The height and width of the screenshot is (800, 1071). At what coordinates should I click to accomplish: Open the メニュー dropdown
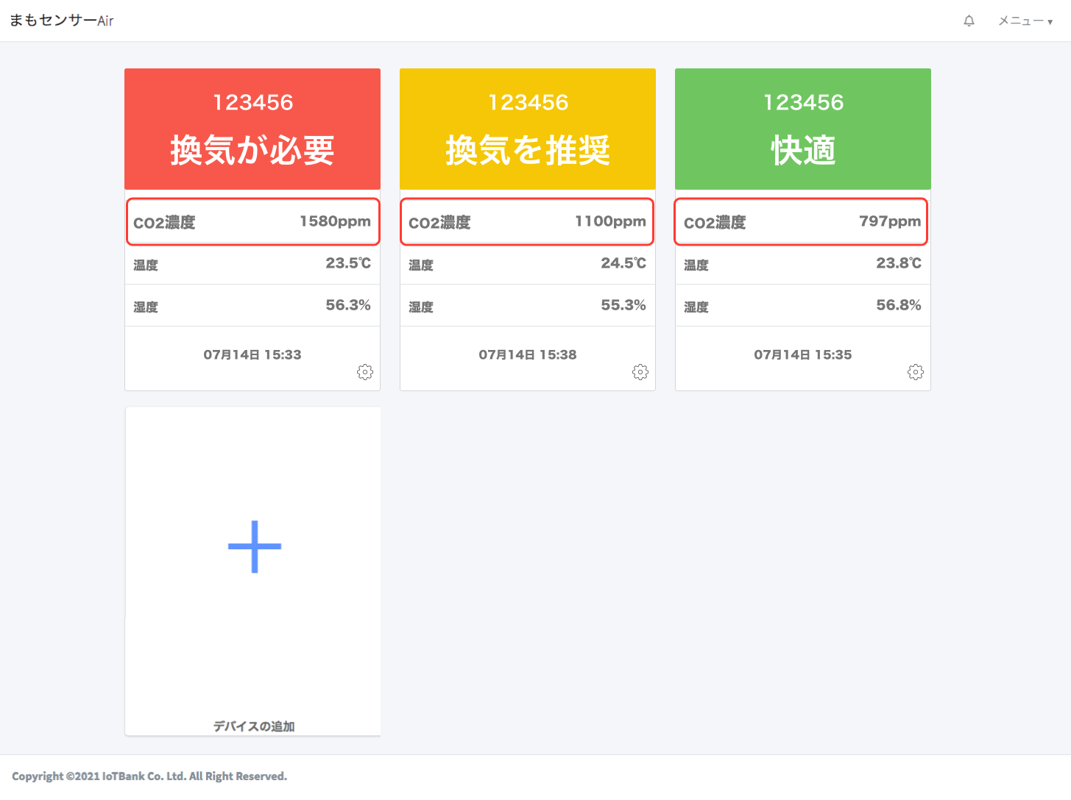(1025, 21)
